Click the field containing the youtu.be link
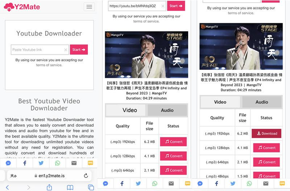 [137, 6]
